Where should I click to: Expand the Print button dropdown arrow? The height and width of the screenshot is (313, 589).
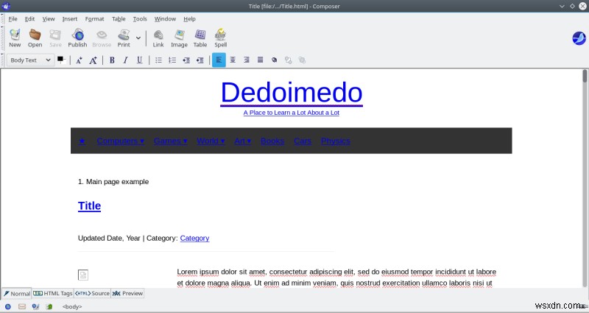pyautogui.click(x=138, y=37)
